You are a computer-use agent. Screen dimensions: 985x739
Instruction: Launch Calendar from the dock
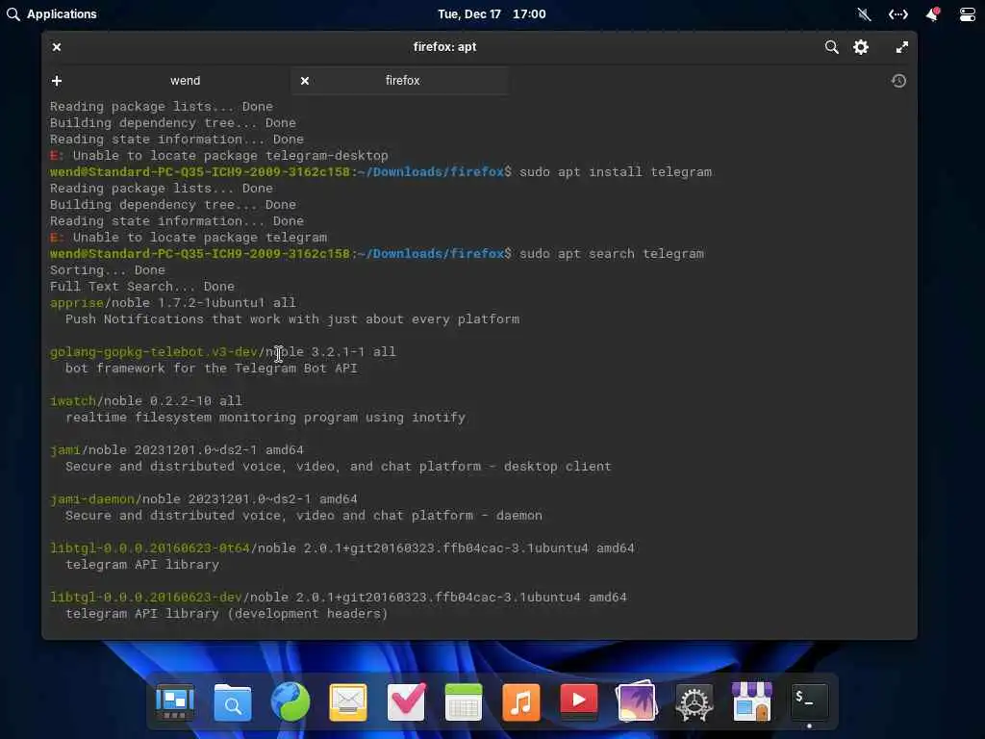click(x=464, y=701)
